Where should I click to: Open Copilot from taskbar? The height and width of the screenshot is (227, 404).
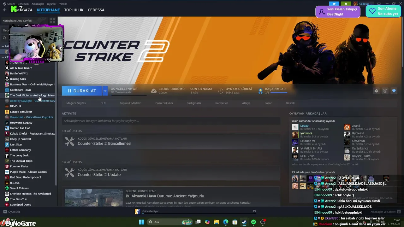click(x=207, y=222)
